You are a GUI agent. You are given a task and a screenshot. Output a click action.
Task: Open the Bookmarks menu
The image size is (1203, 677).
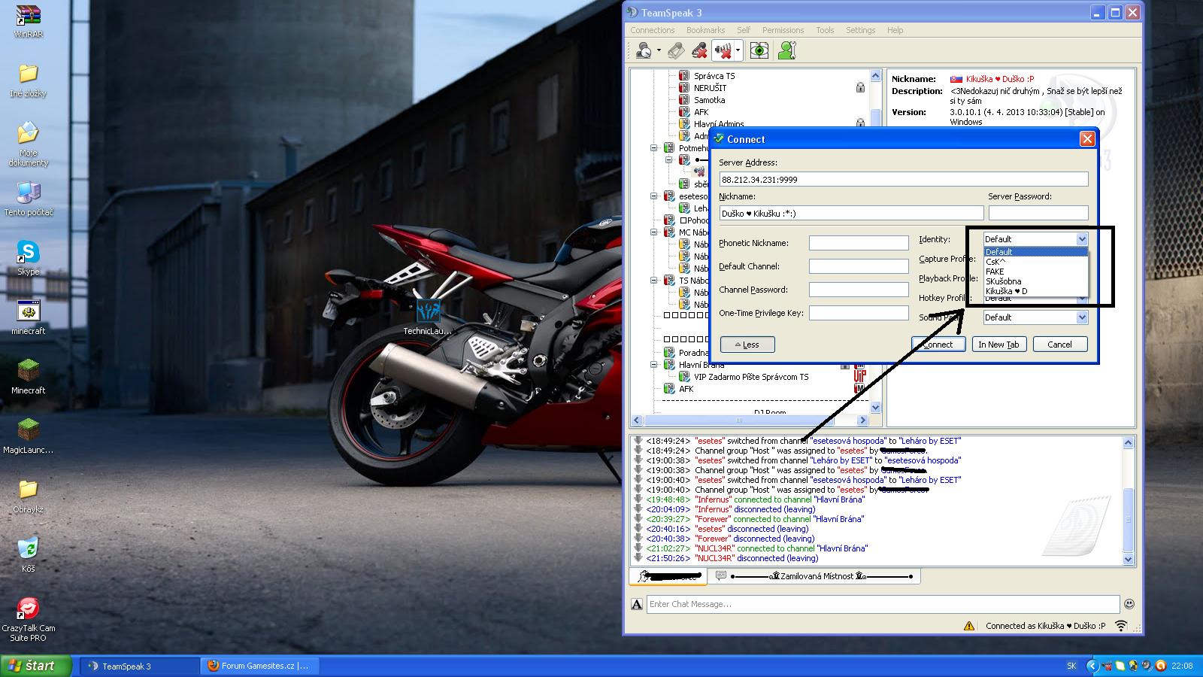tap(705, 30)
